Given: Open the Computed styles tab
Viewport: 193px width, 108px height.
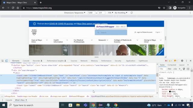Looking at the screenshot, I should 172,65.
